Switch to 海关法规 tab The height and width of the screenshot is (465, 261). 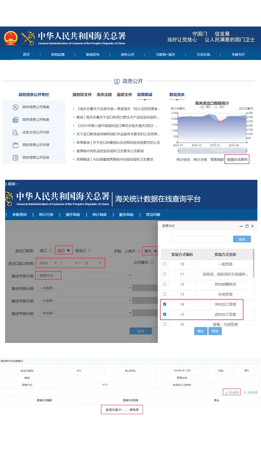104,94
